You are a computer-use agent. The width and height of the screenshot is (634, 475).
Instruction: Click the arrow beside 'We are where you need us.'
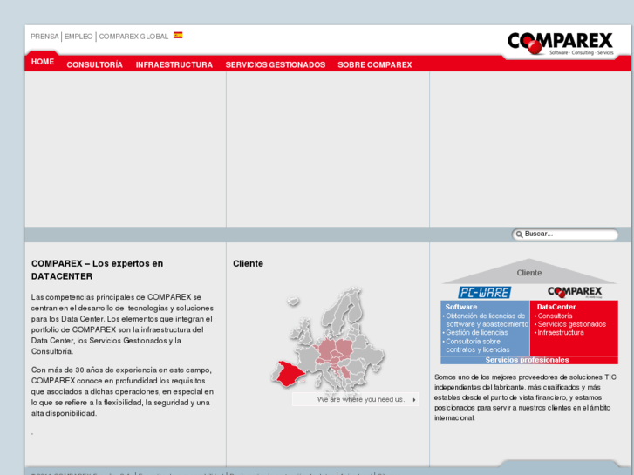(414, 400)
